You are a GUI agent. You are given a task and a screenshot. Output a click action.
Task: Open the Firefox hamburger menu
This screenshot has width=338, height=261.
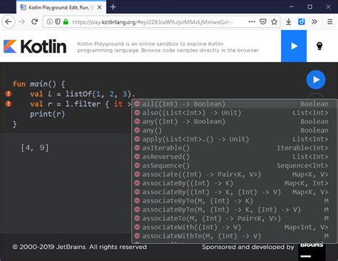330,22
